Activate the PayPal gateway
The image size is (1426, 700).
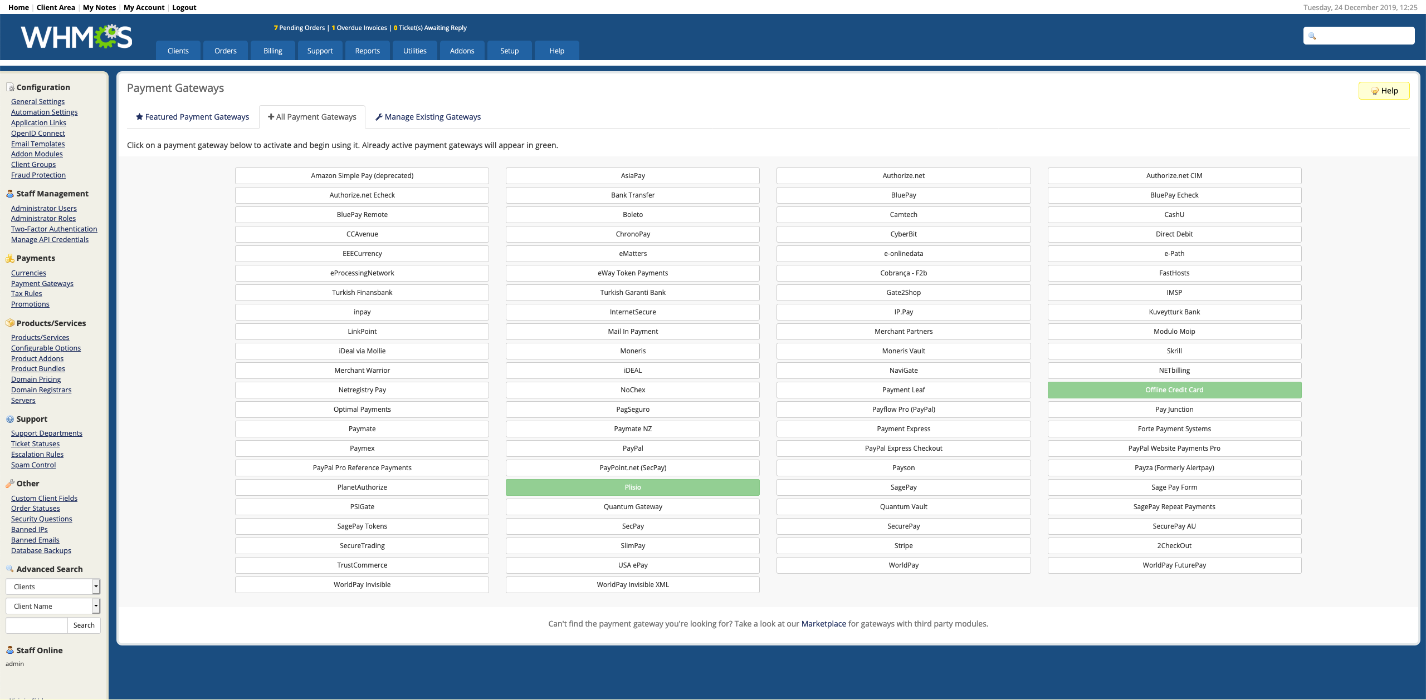[633, 448]
